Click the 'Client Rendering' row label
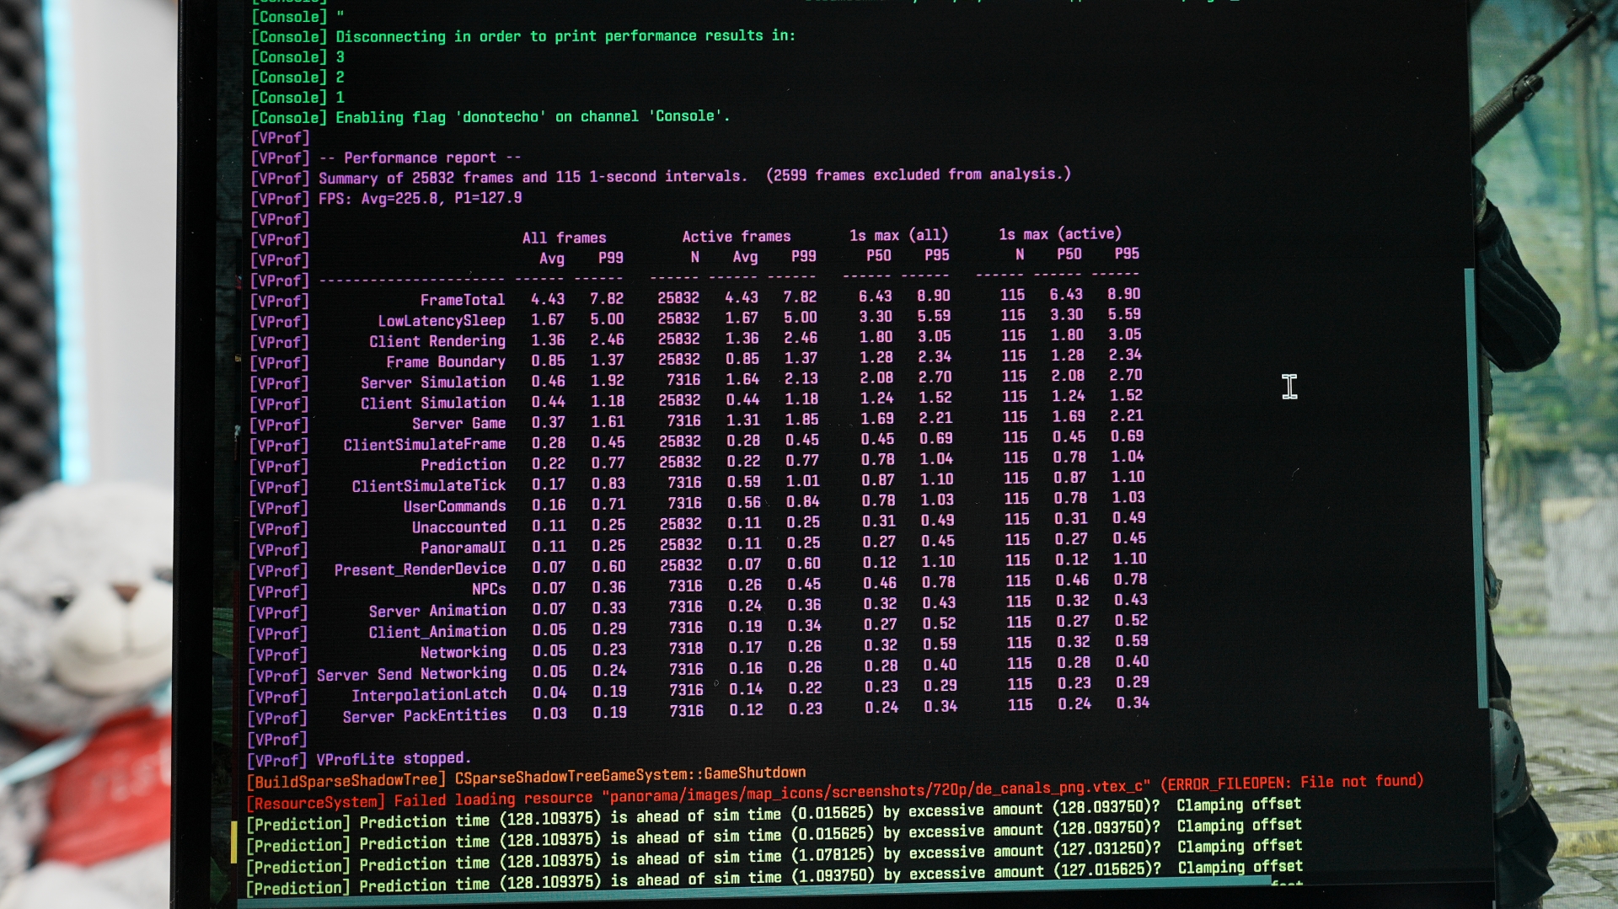 click(x=437, y=341)
